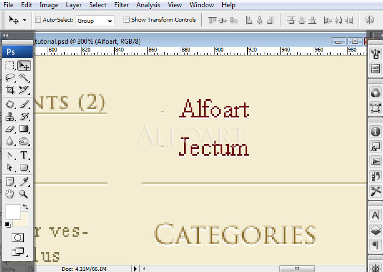This screenshot has width=383, height=272.
Task: Open the Filter menu
Action: 121,5
